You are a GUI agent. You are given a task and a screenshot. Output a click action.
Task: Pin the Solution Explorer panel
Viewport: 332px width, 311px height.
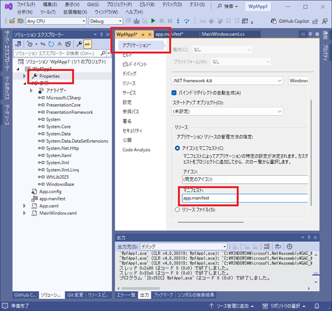pyautogui.click(x=101, y=35)
